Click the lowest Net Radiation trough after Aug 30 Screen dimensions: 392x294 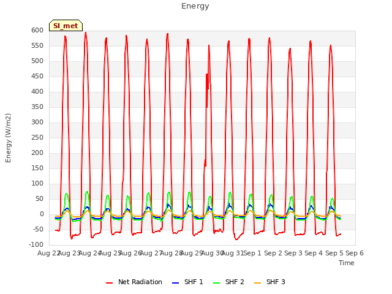236,239
